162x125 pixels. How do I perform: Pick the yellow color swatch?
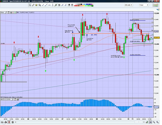[84, 6]
